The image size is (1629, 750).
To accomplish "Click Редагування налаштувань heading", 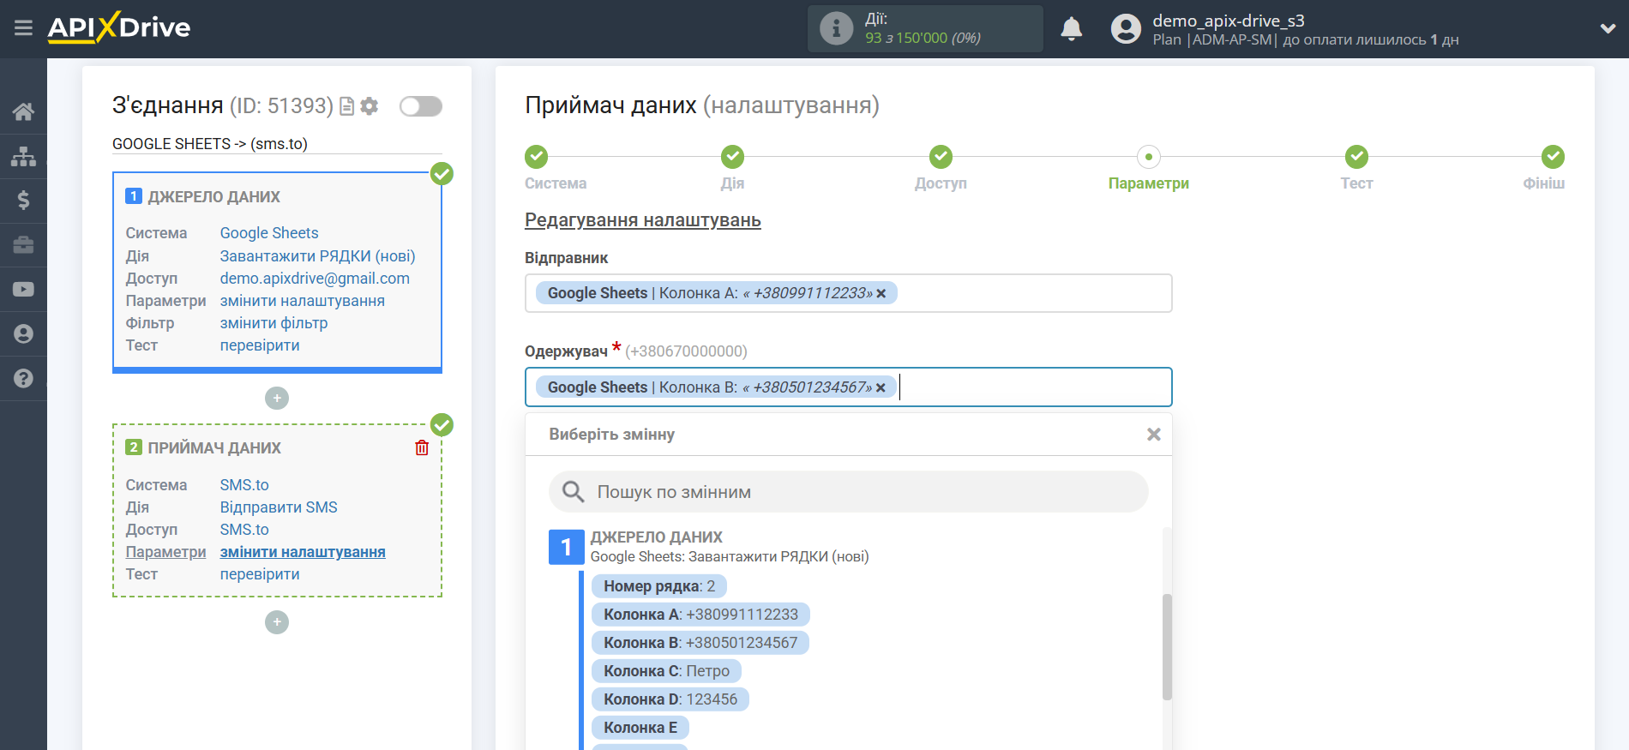I will click(643, 220).
